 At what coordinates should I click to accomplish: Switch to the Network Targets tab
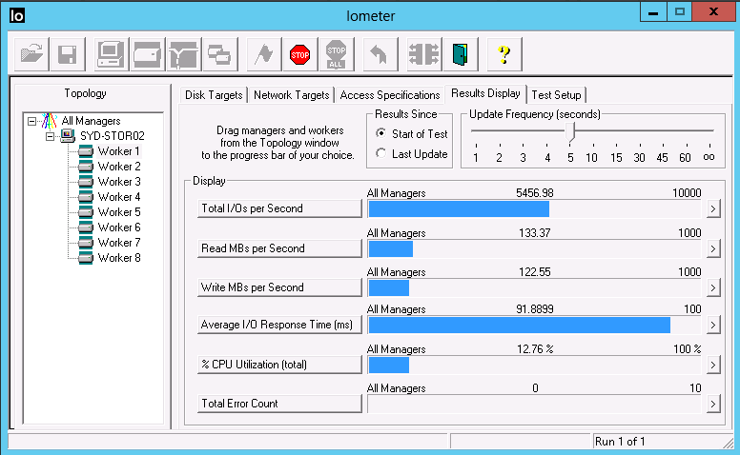point(292,95)
